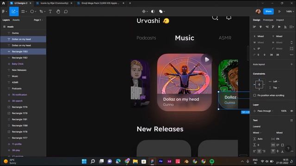Expand the Frame tool dropdown arrow
The image size is (296, 166).
26,12
